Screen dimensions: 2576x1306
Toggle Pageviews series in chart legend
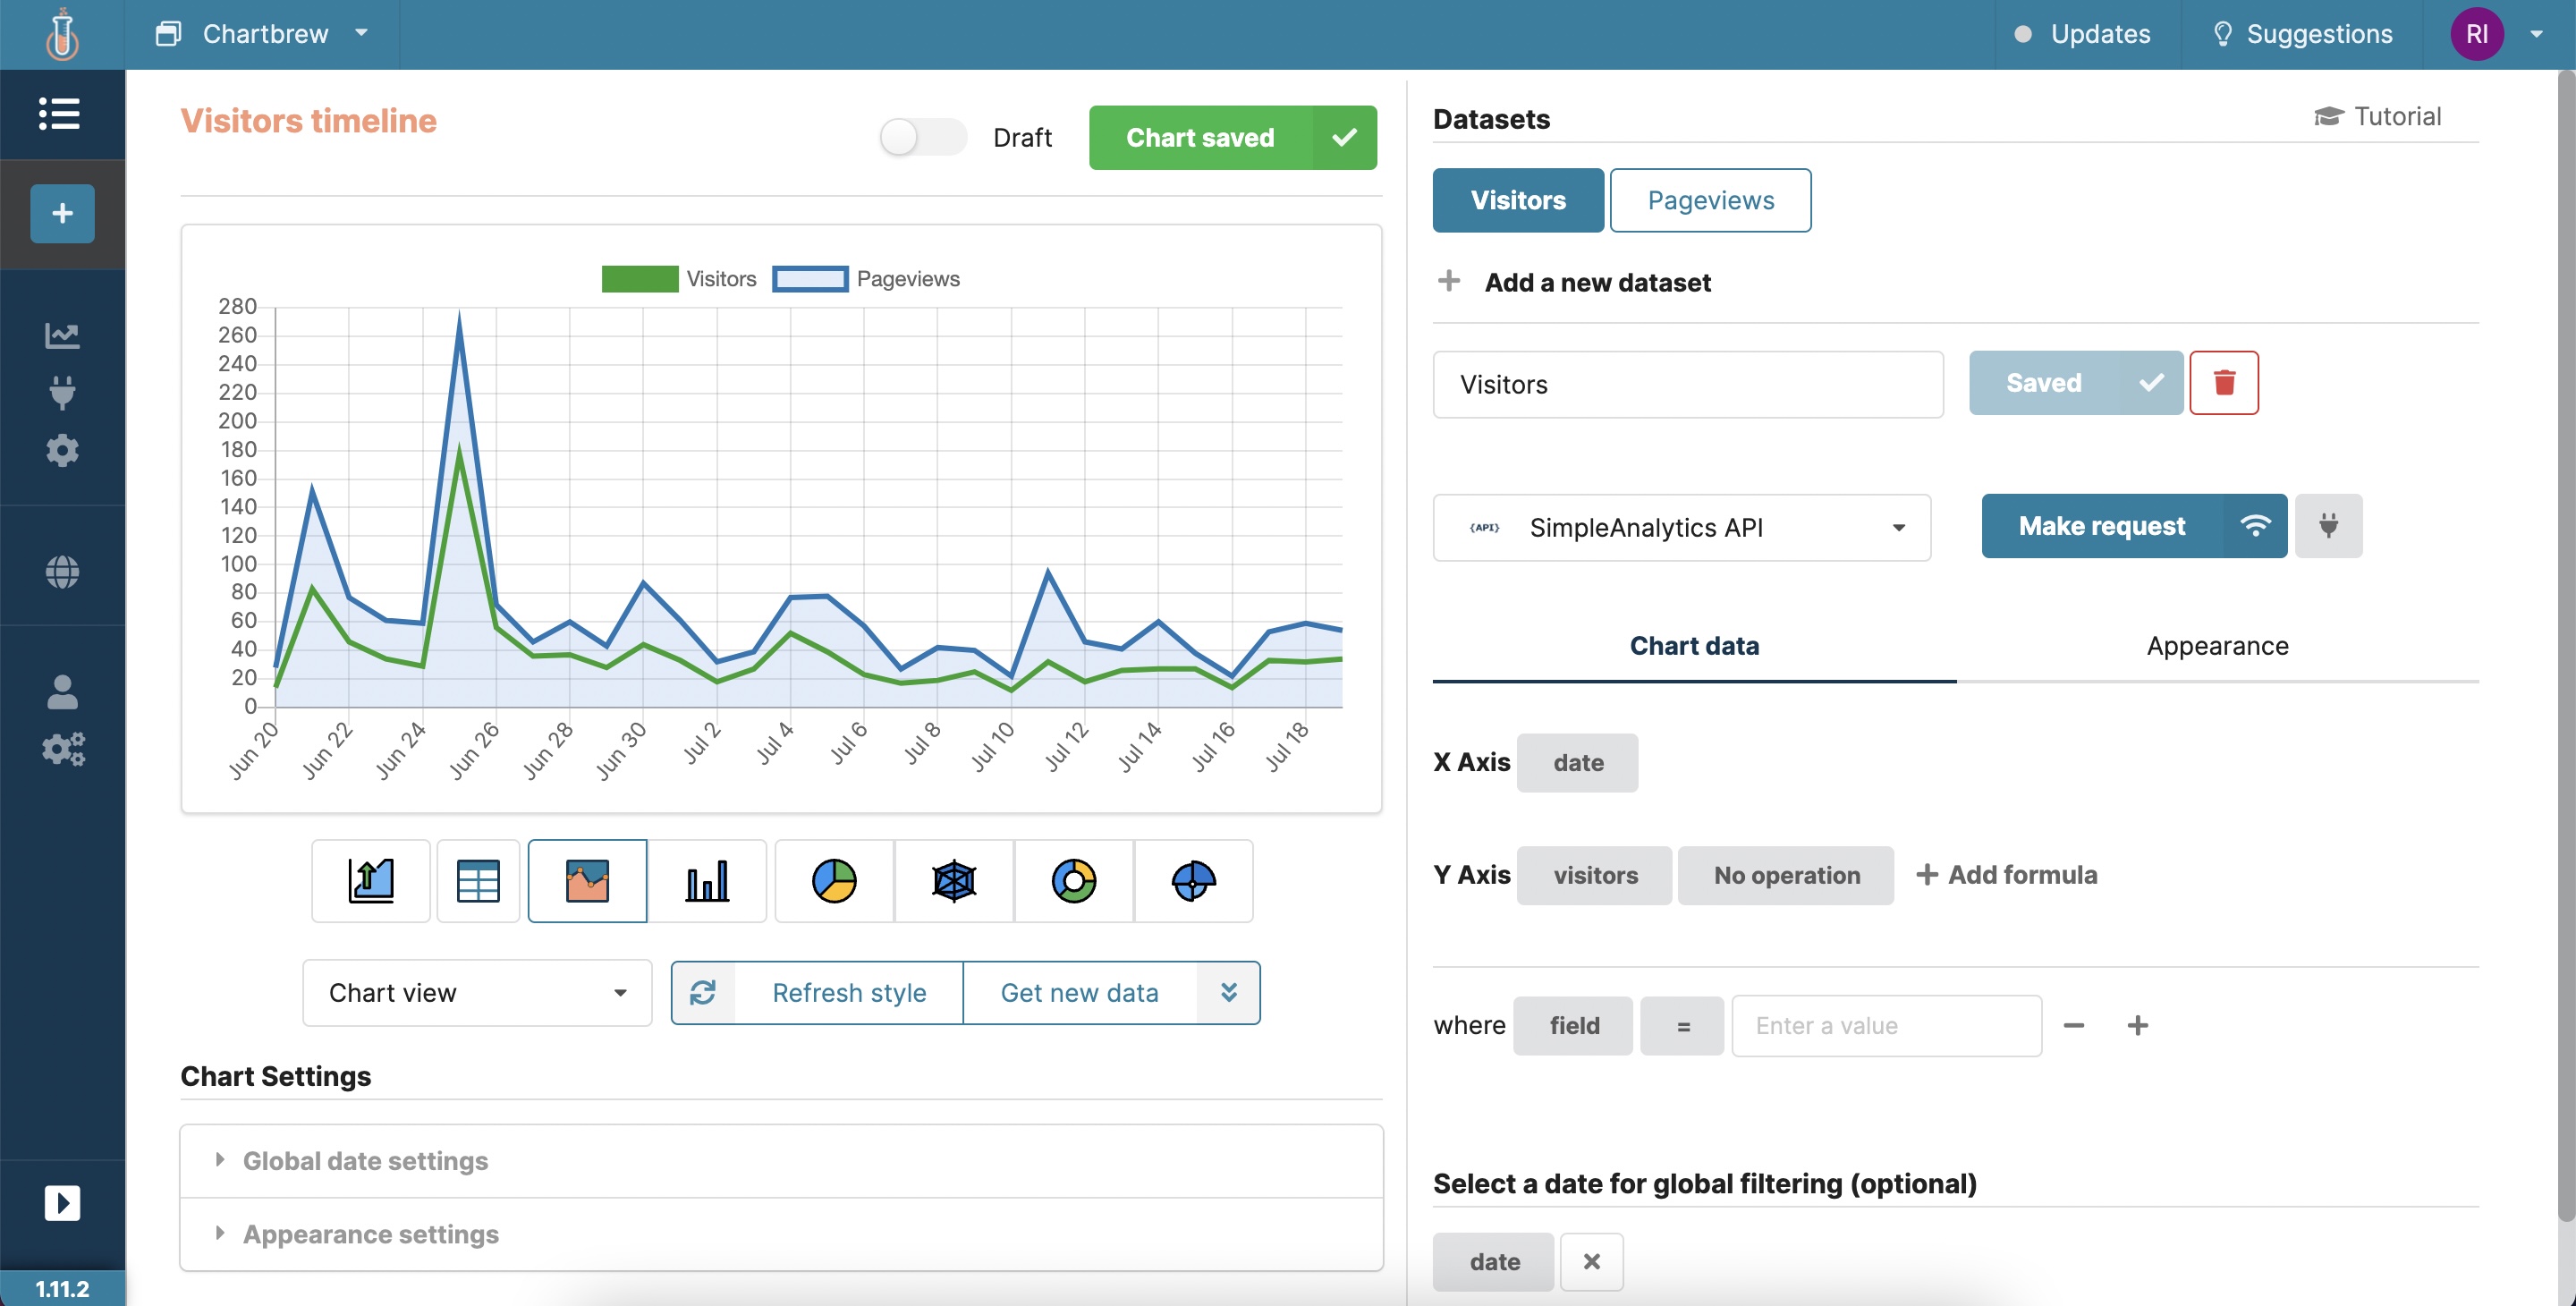tap(810, 279)
